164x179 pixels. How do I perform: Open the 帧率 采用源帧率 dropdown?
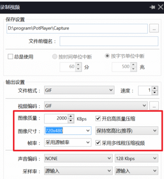point(68,142)
